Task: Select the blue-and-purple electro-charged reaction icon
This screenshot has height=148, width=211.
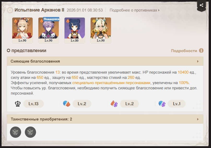Action: point(162,104)
